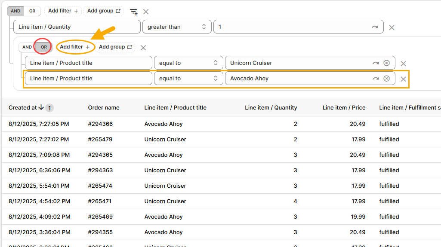Viewport: 441px width, 247px height.
Task: Click the arrow icon in Unicorn Cruiser field
Action: coord(376,63)
